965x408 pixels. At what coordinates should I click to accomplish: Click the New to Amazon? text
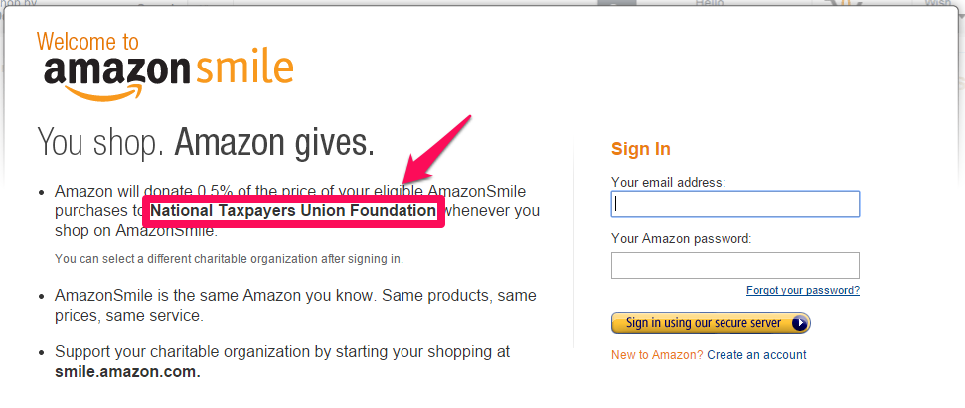click(657, 355)
